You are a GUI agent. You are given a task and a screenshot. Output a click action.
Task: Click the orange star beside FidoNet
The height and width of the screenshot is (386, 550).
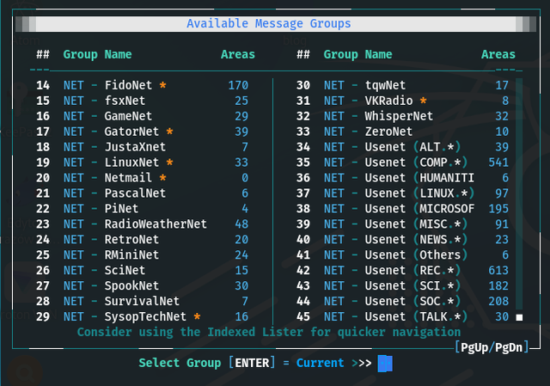(x=162, y=85)
